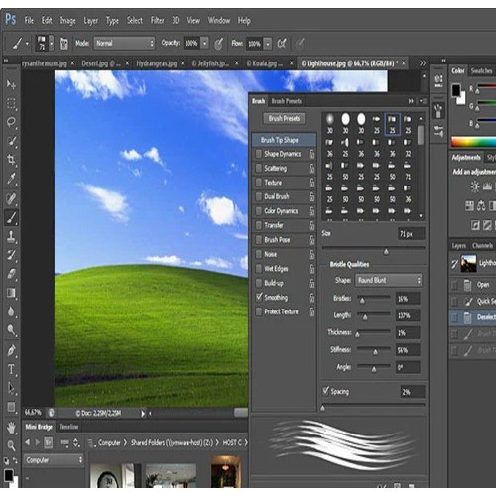Open the Image menu
The image size is (496, 496).
point(67,21)
